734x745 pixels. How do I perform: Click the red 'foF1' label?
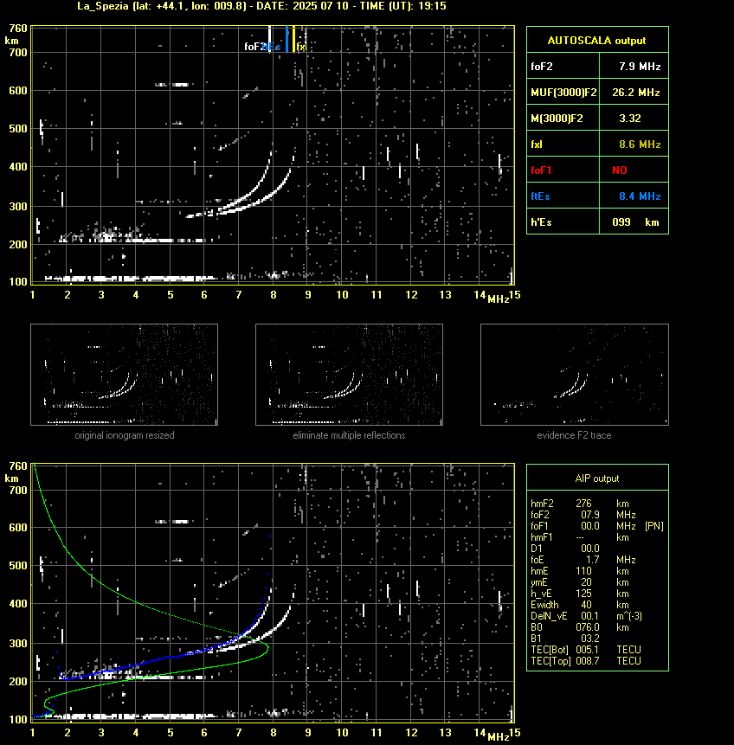541,170
